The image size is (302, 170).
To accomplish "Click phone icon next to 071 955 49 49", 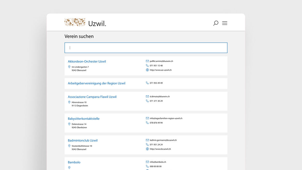I will pyautogui.click(x=147, y=83).
